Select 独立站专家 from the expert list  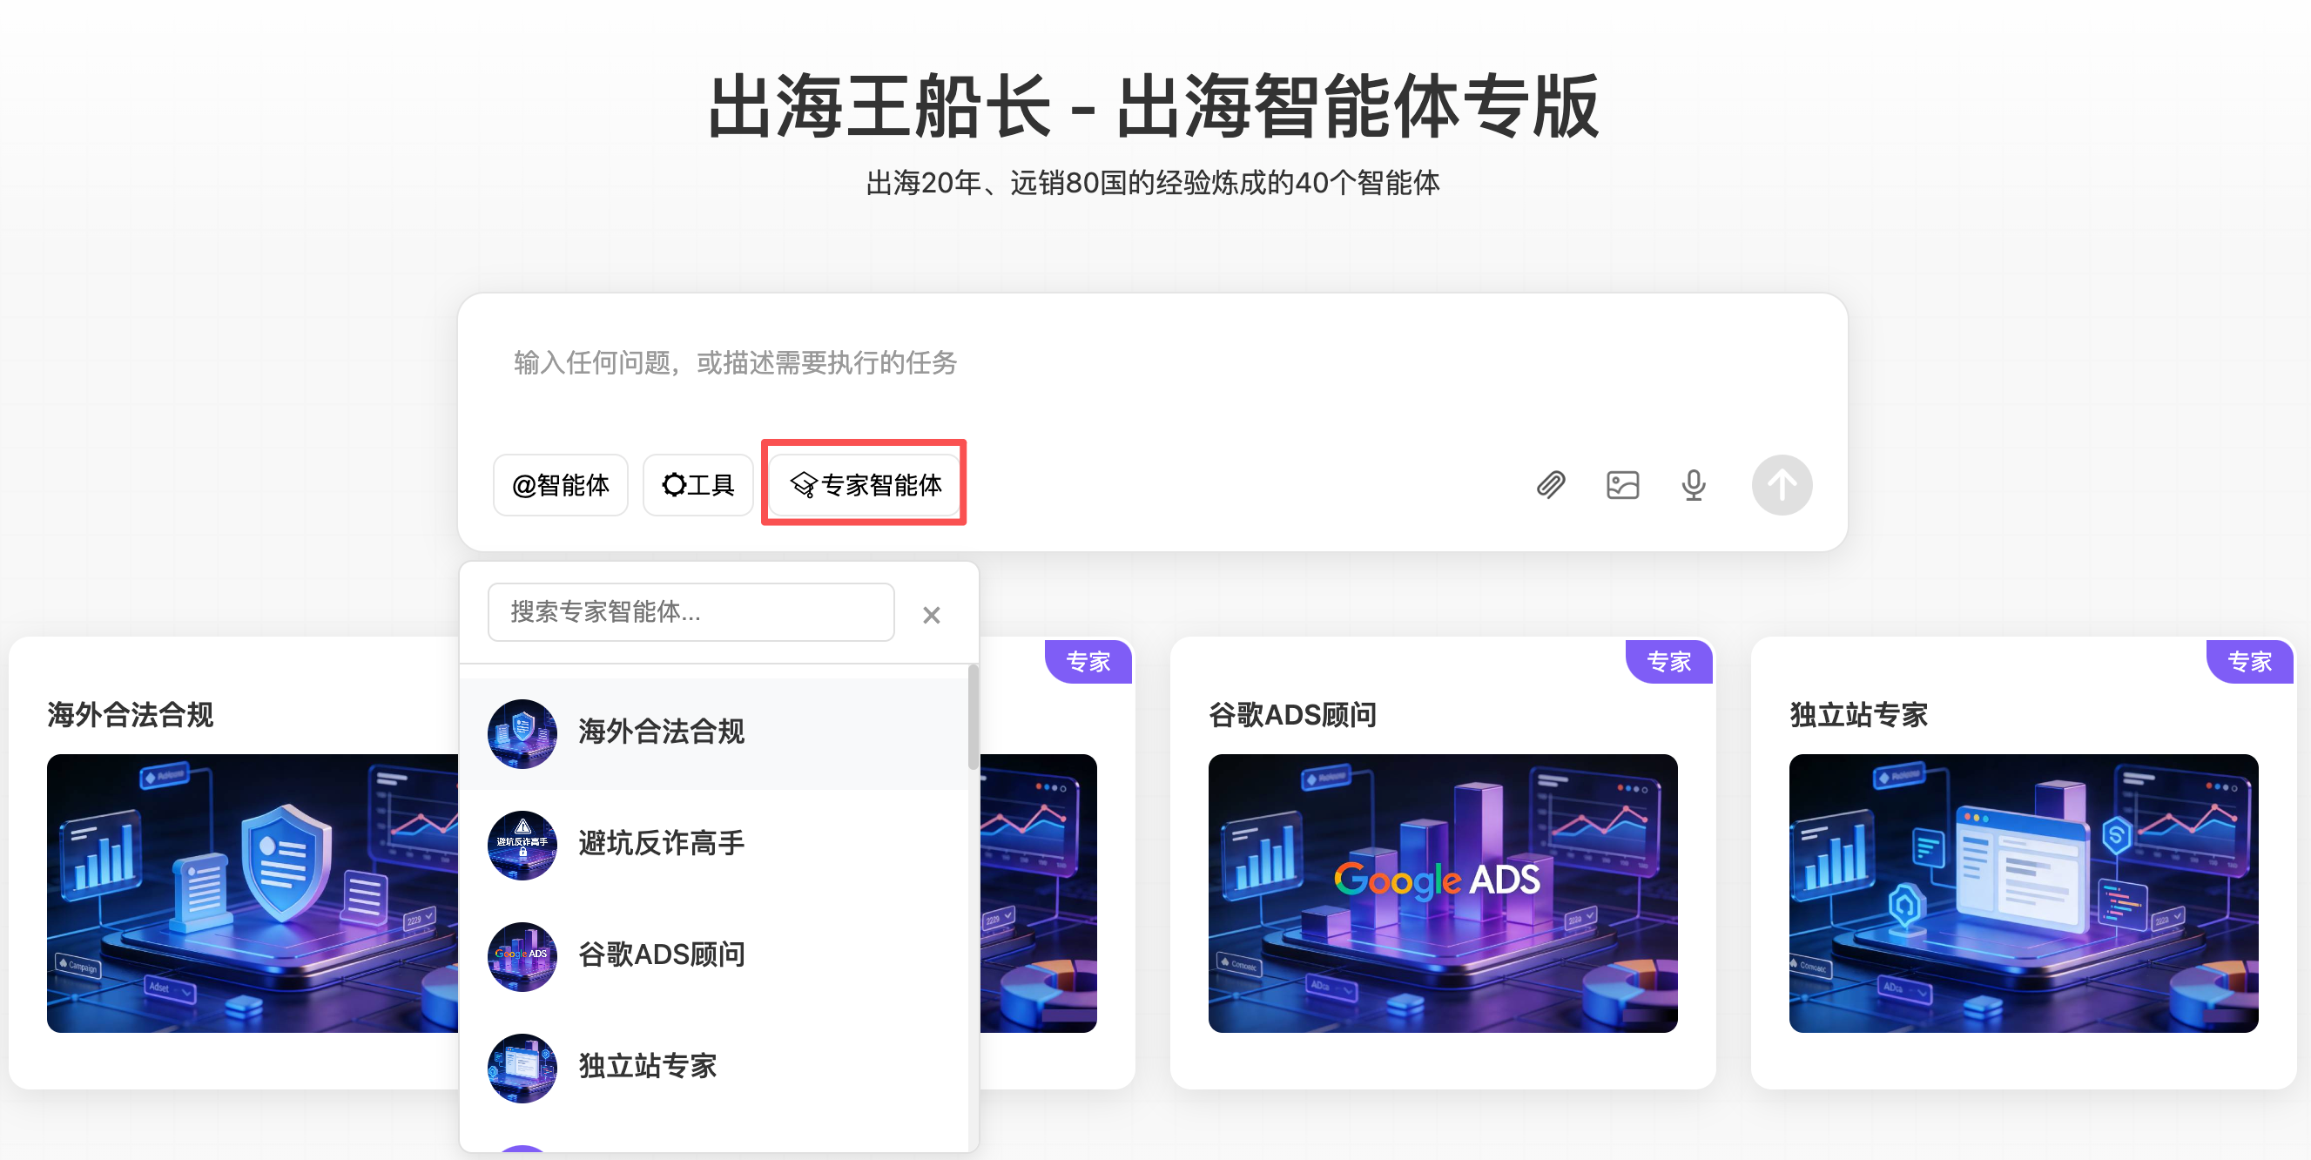pos(647,1066)
